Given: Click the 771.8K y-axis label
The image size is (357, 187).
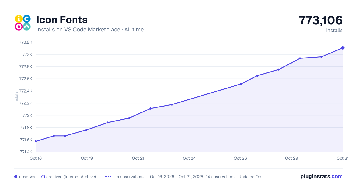Looking at the screenshot, I should click(x=26, y=128).
